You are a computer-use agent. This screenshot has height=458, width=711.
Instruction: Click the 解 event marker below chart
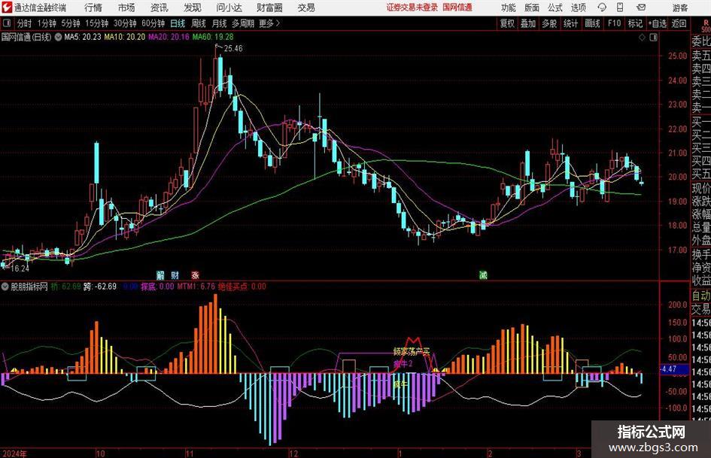(x=160, y=274)
